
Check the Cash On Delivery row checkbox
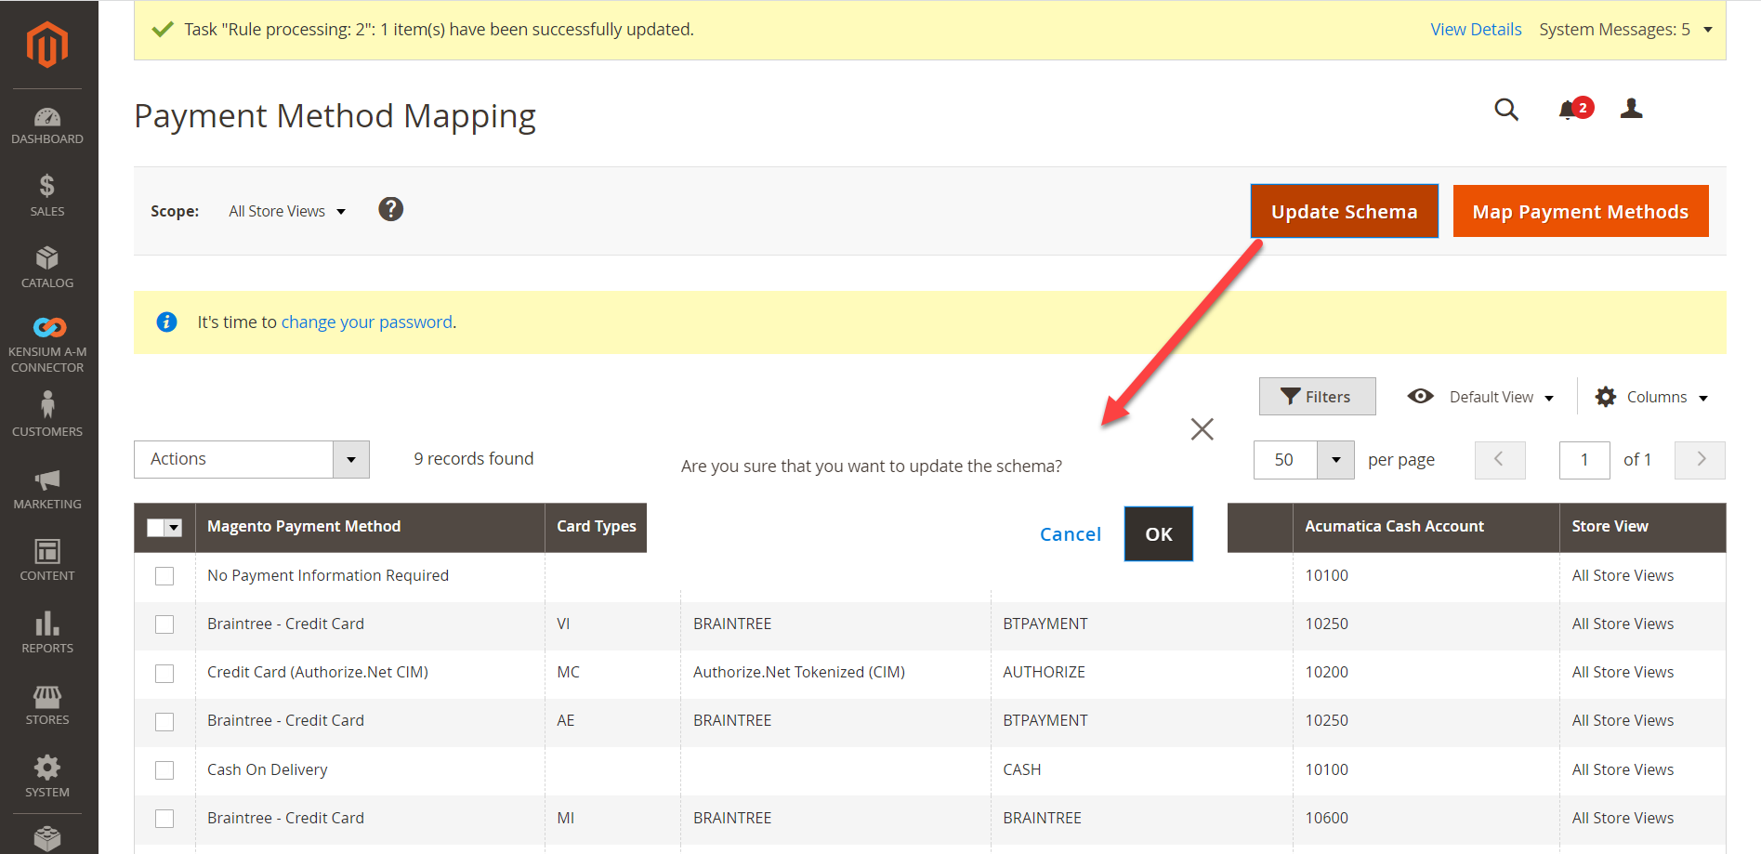click(164, 770)
